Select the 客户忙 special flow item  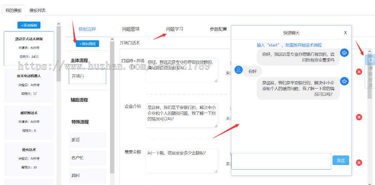coord(87,158)
